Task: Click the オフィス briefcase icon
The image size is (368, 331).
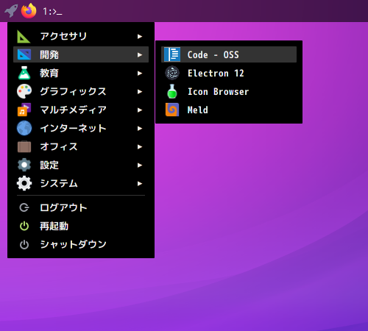Action: (24, 146)
